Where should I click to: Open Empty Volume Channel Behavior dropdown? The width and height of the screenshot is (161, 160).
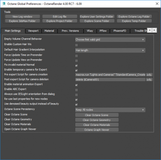pyautogui.click(x=110, y=39)
